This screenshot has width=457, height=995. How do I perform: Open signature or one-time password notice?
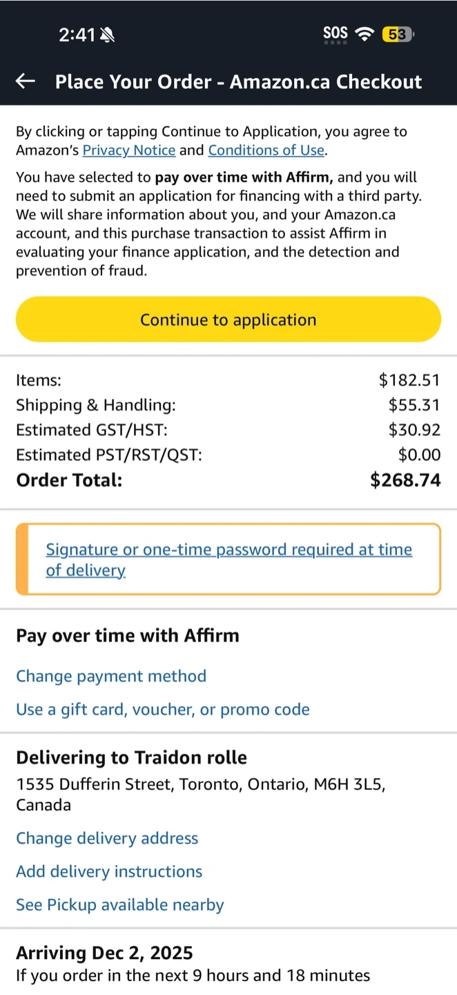[x=228, y=560]
